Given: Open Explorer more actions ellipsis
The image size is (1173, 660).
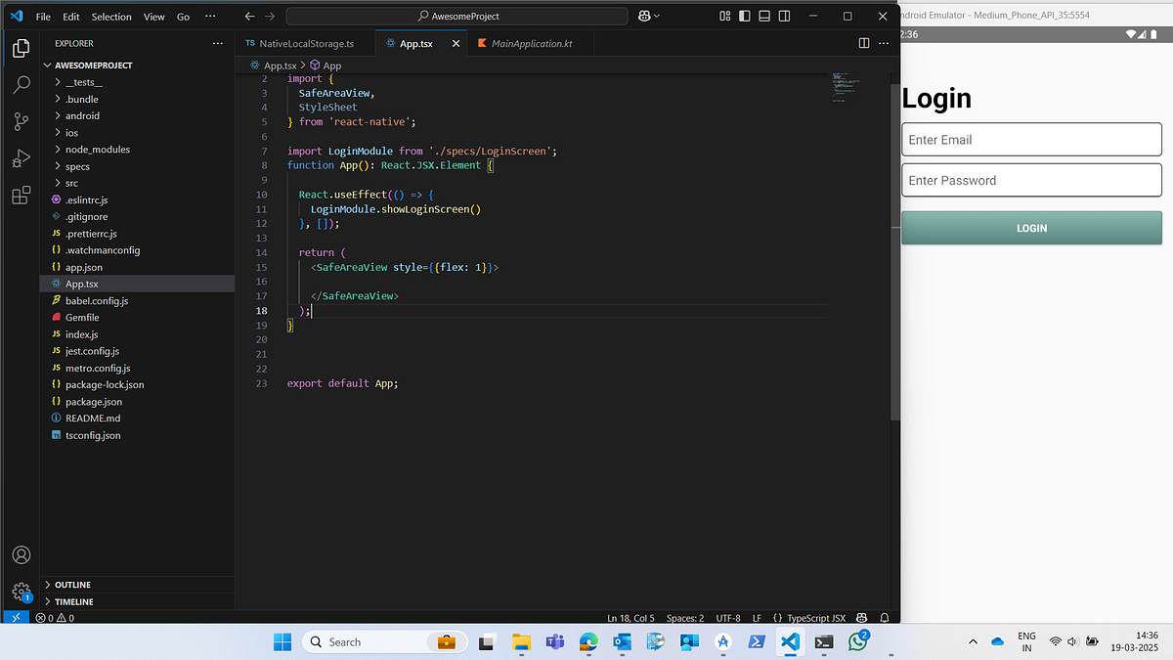Looking at the screenshot, I should point(217,43).
